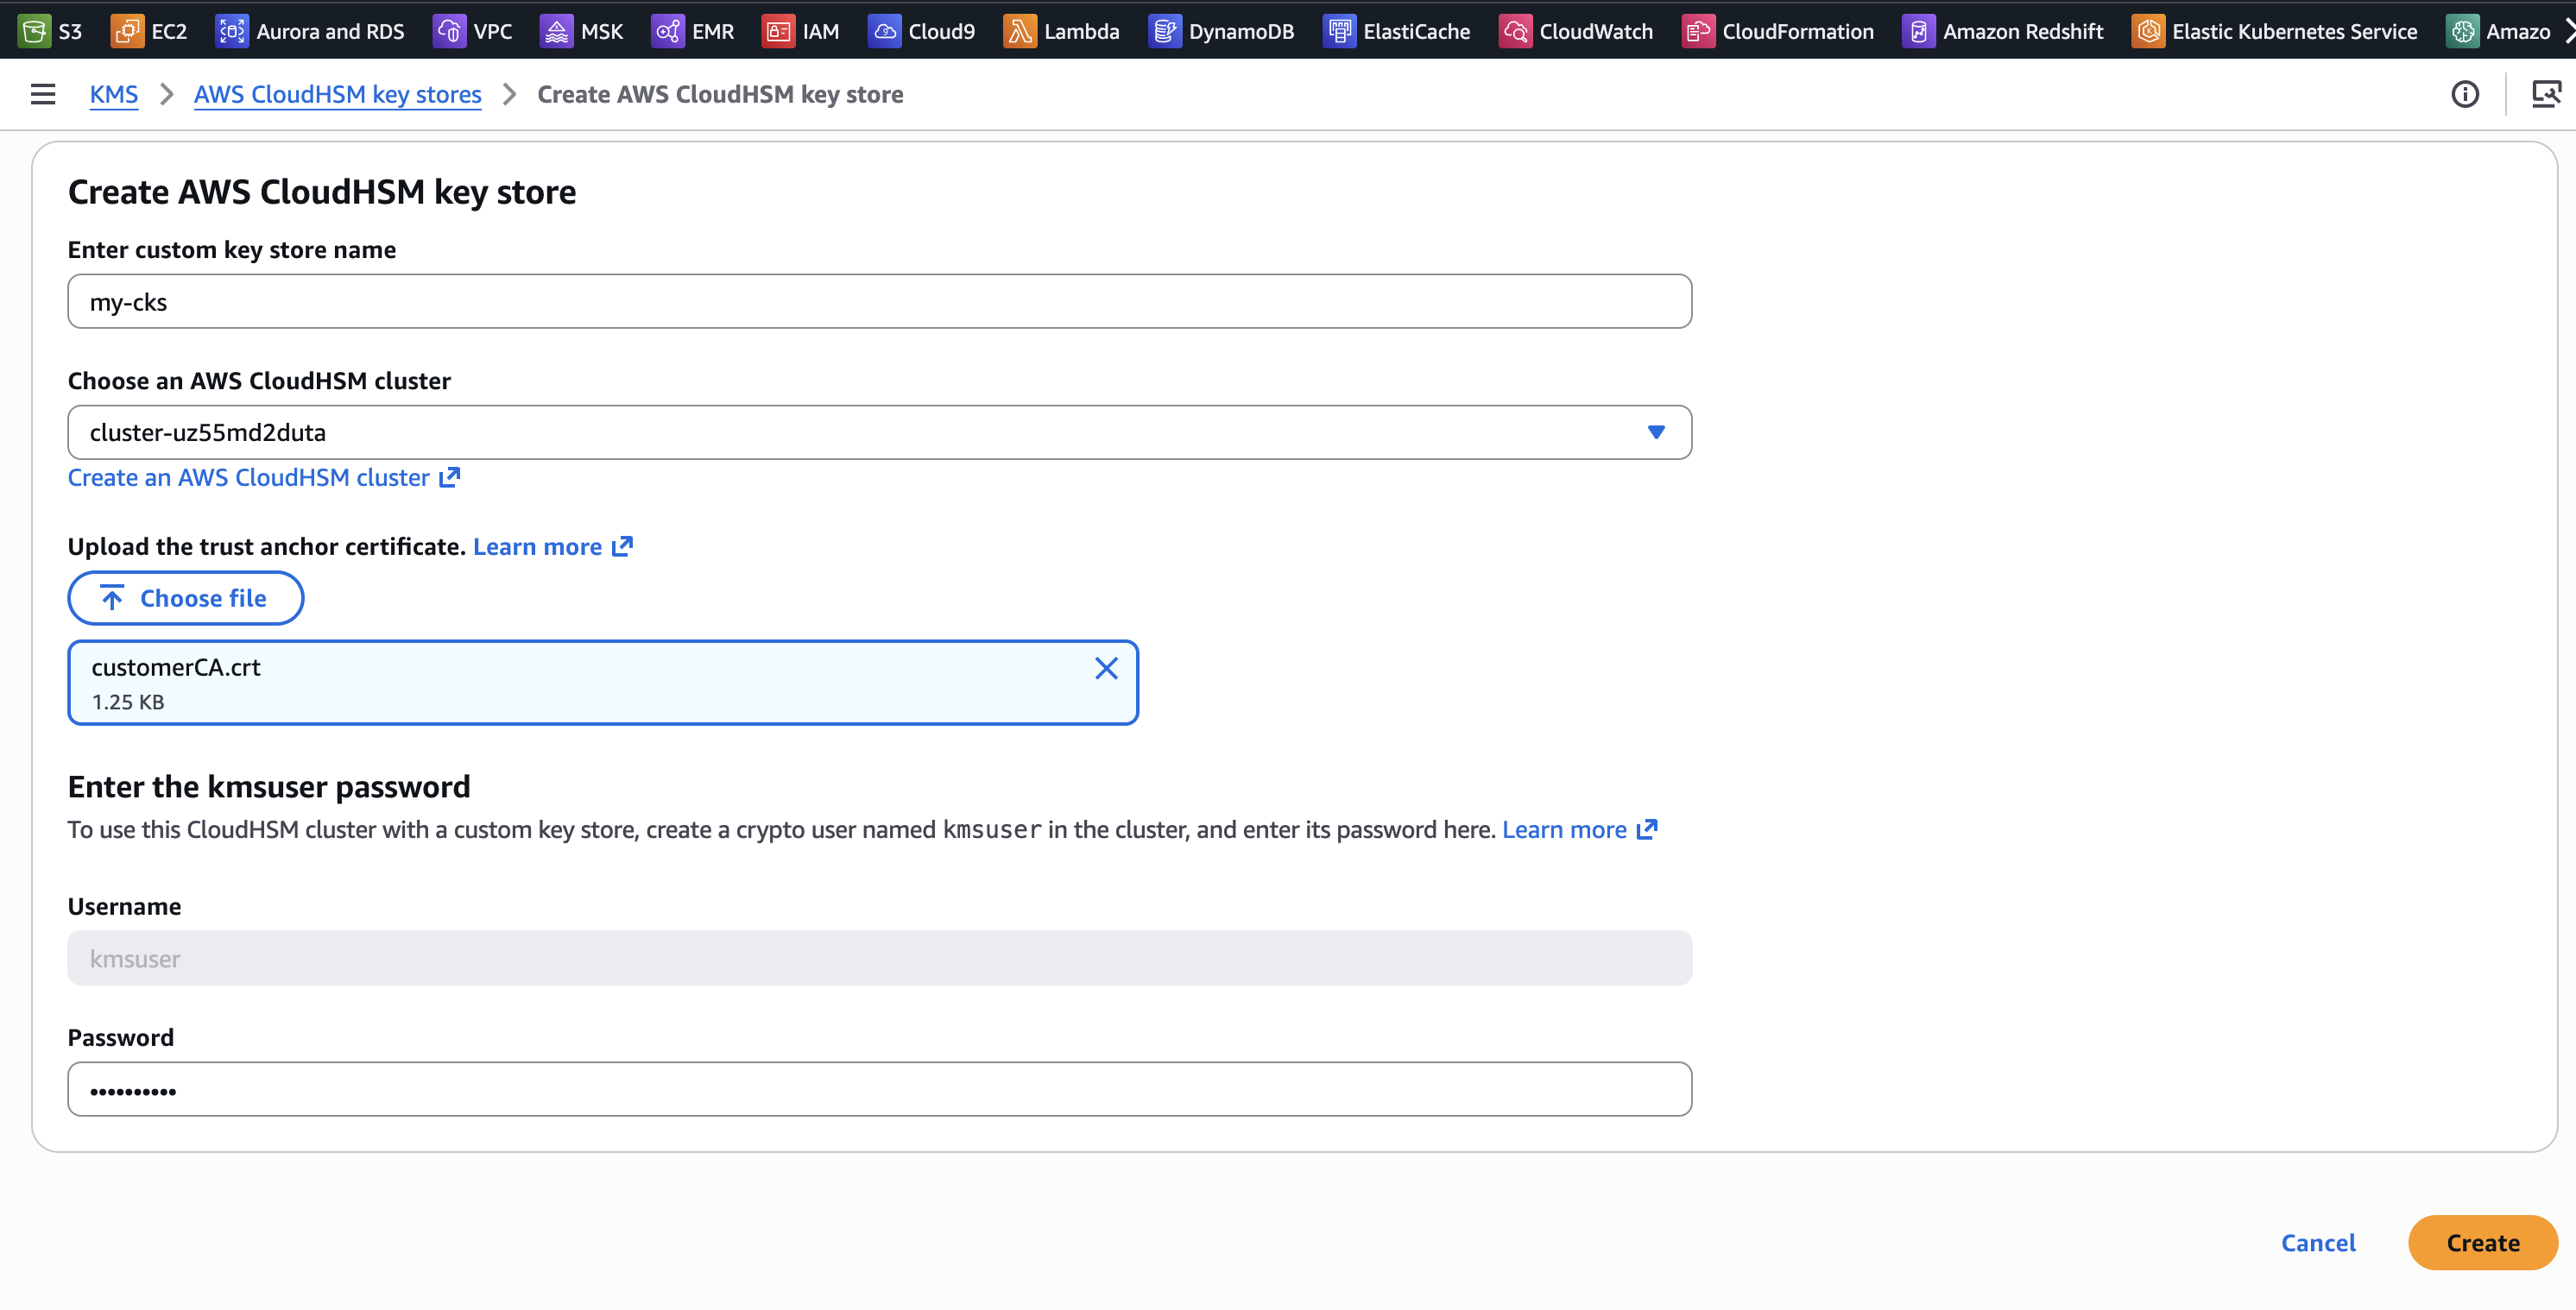Open the info panel icon

pyautogui.click(x=2465, y=94)
